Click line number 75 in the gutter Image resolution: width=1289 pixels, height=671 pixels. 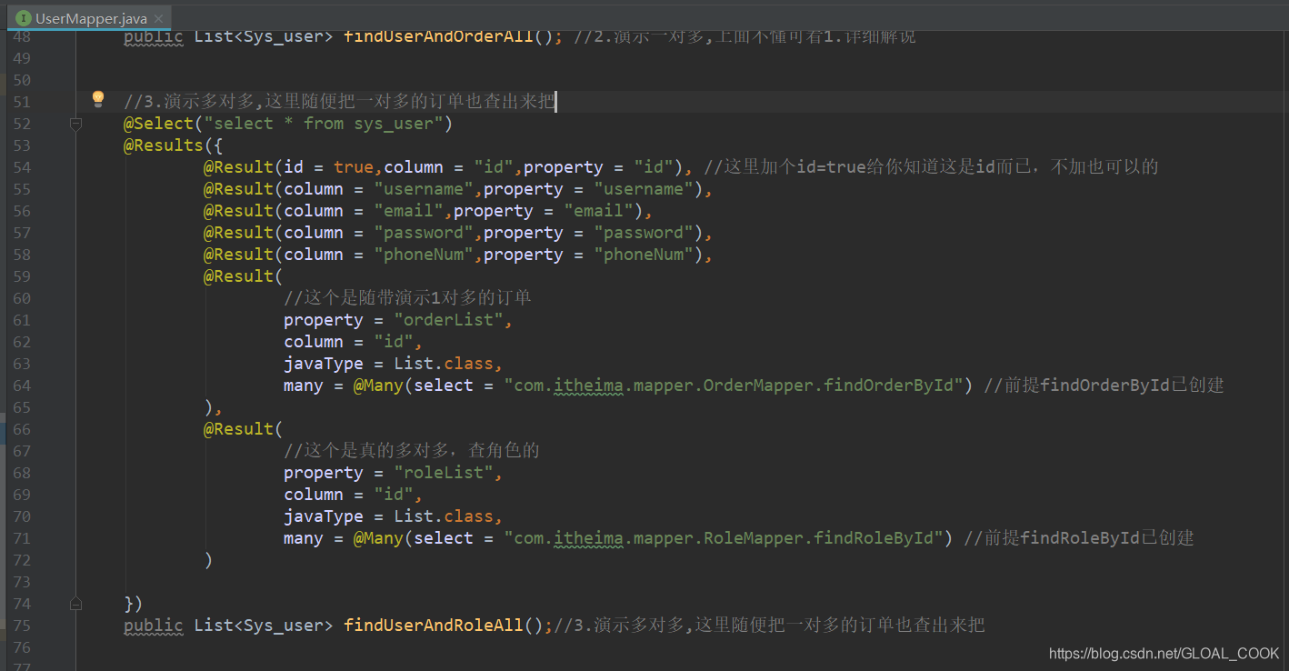21,626
